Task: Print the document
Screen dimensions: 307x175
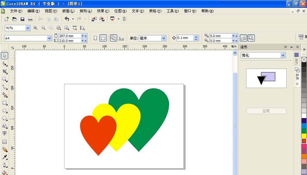Action: click(x=30, y=19)
